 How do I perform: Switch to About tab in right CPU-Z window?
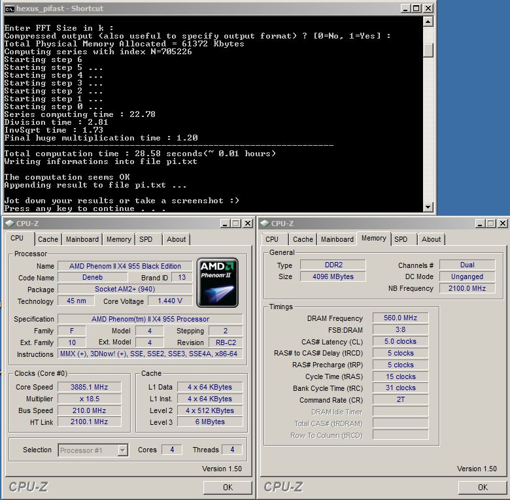coord(431,239)
